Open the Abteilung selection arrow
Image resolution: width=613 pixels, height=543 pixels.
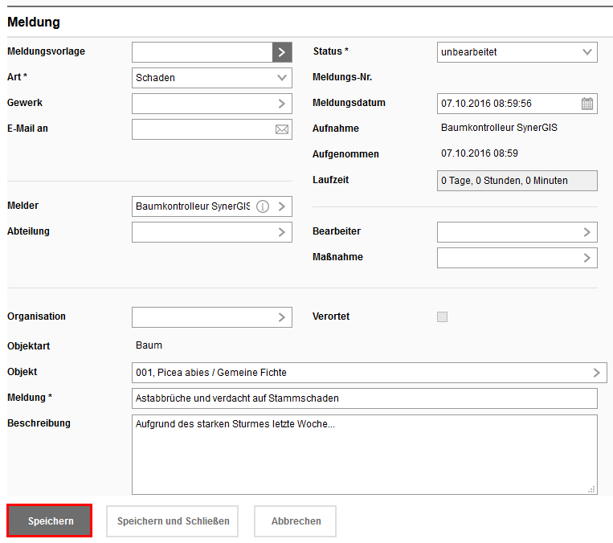point(282,232)
